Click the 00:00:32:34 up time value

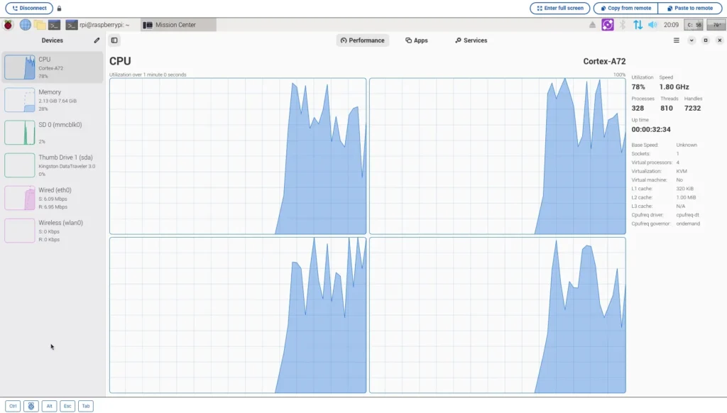point(651,129)
